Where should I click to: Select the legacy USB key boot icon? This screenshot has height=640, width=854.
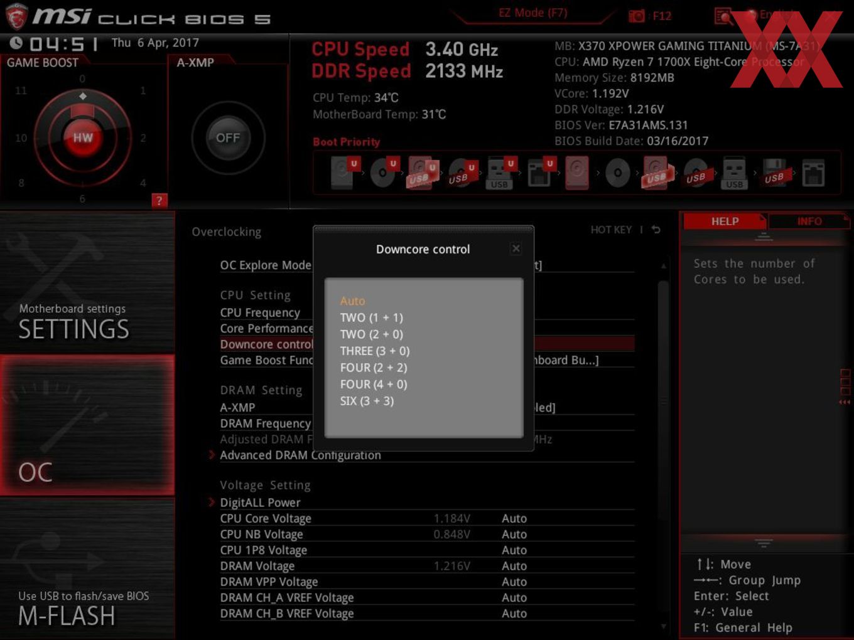[x=734, y=173]
